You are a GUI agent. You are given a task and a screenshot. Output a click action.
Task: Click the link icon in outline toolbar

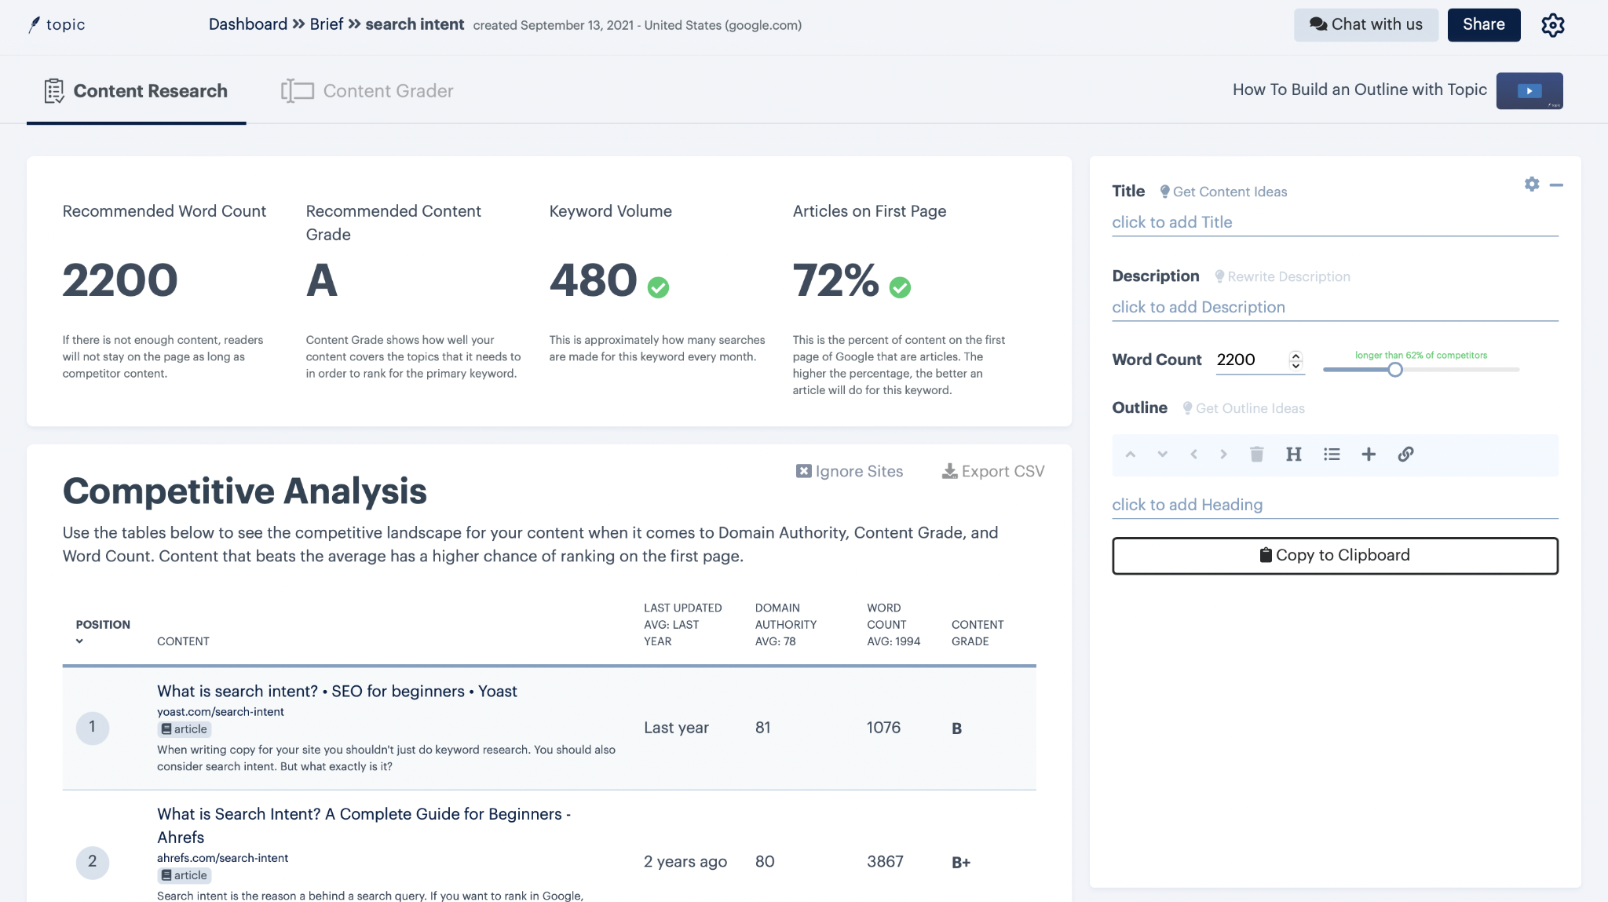click(1405, 455)
